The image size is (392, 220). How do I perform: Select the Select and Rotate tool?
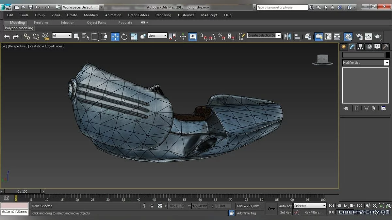[x=124, y=37]
